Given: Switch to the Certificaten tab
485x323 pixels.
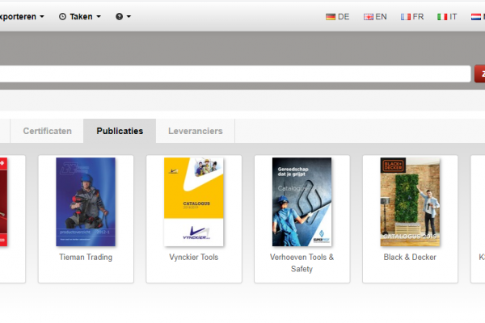Looking at the screenshot, I should point(47,131).
